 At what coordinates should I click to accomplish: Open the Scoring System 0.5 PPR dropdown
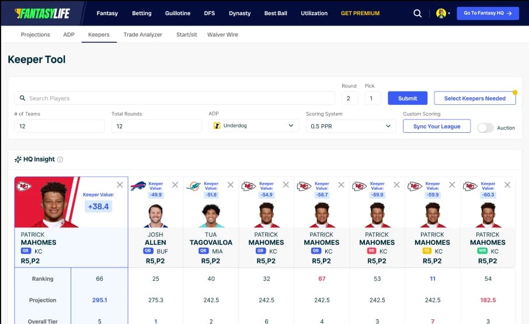(x=351, y=126)
